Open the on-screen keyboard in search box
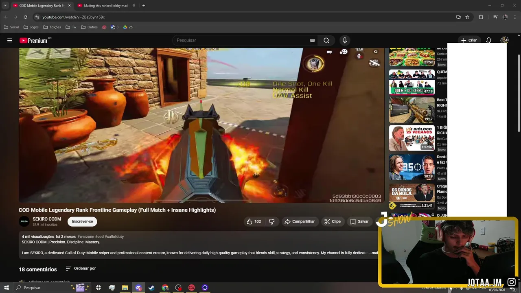This screenshot has height=293, width=521. click(x=312, y=40)
